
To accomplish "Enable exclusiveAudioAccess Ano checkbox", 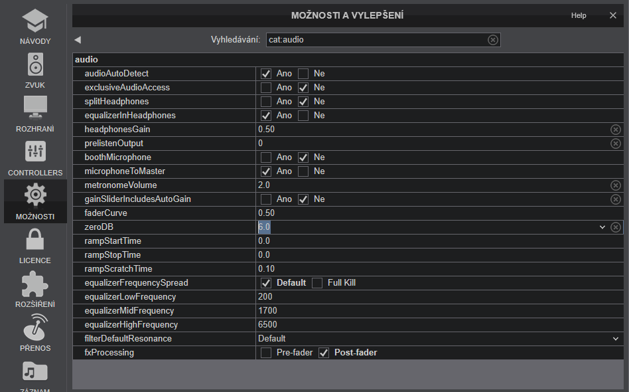I will click(x=266, y=88).
